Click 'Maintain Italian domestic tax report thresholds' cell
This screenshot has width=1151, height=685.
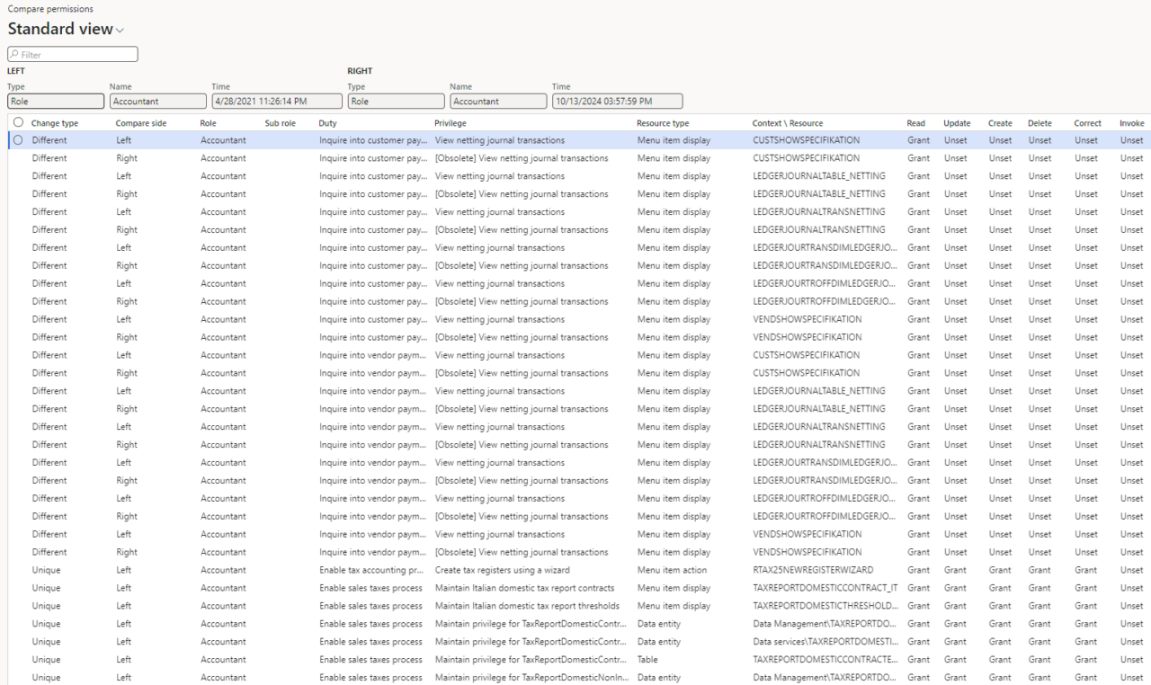[527, 606]
